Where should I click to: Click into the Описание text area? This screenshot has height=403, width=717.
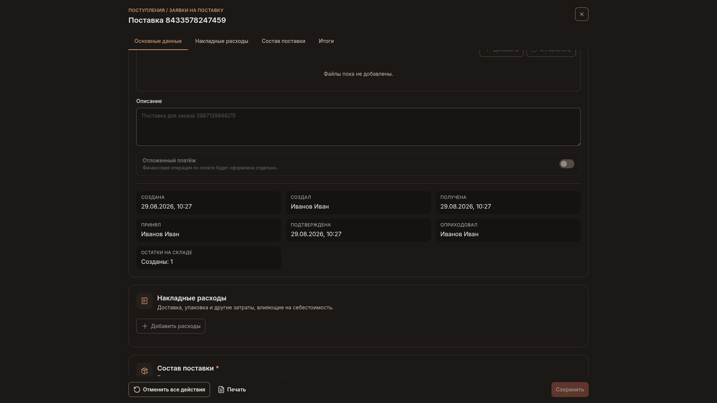(358, 127)
